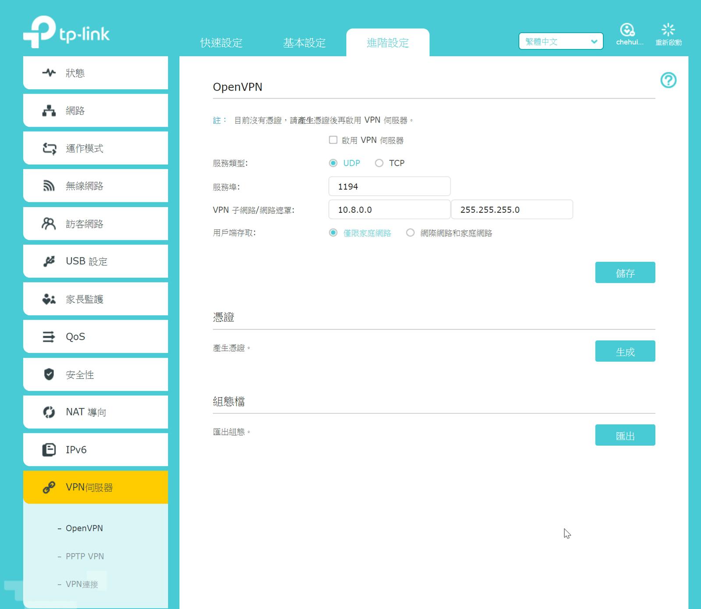Click inside the 服務埠 1194 input field

389,186
